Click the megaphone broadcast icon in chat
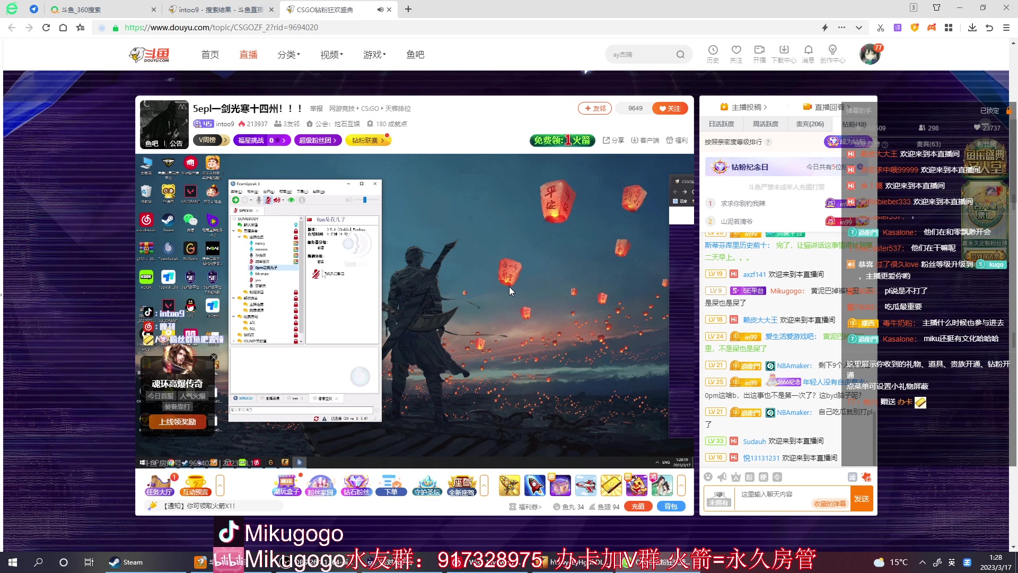Screen dimensions: 1018x573 pyautogui.click(x=722, y=477)
